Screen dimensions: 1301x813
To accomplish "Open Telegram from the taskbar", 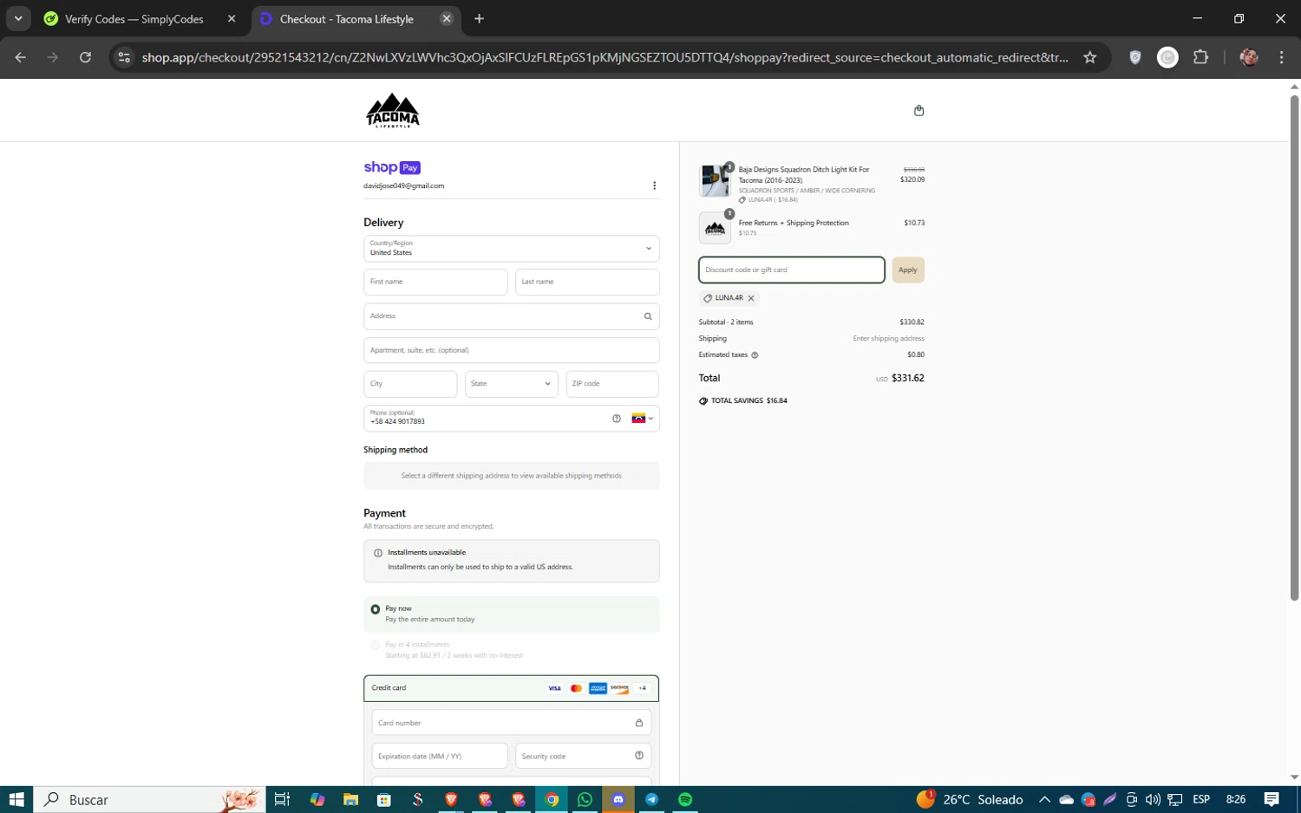I will point(651,799).
